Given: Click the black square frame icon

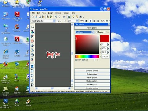Looking at the screenshot, I should pos(80,17).
